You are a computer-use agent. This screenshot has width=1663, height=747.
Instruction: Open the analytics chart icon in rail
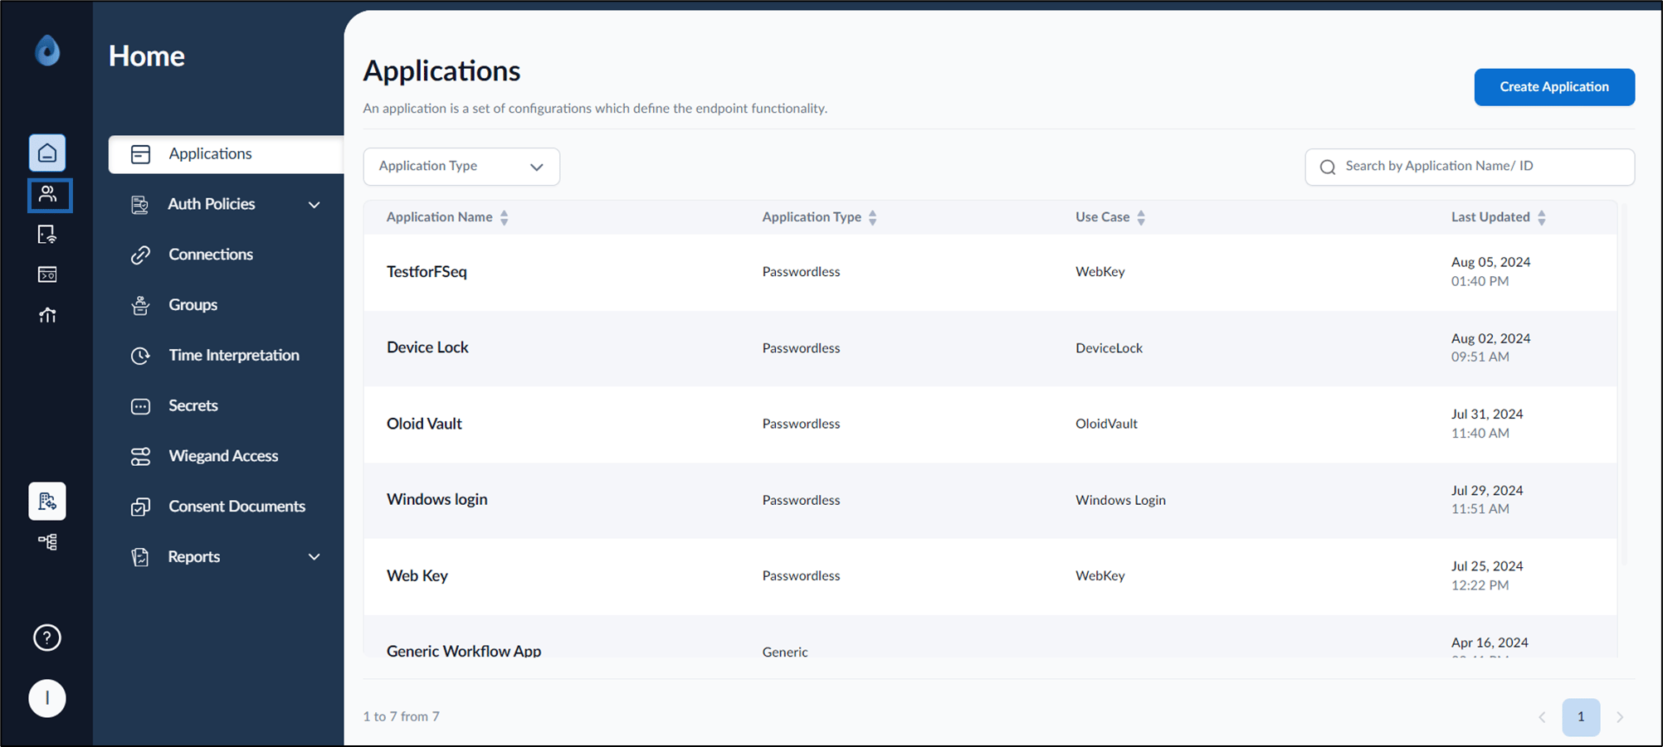point(47,315)
